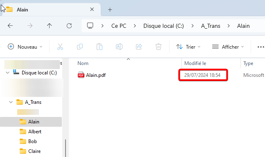
Task: Navigate to A_Trans in breadcrumb
Action: pyautogui.click(x=211, y=26)
